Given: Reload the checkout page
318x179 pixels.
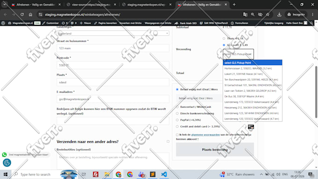Looking at the screenshot, I should tap(22, 15).
